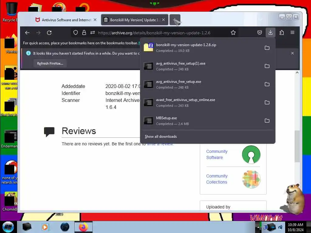311x233 pixels.
Task: Click Refresh Firefox... button
Action: click(50, 63)
